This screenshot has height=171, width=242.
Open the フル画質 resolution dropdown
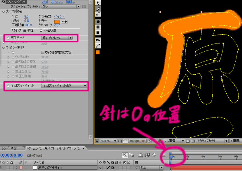tap(174, 141)
